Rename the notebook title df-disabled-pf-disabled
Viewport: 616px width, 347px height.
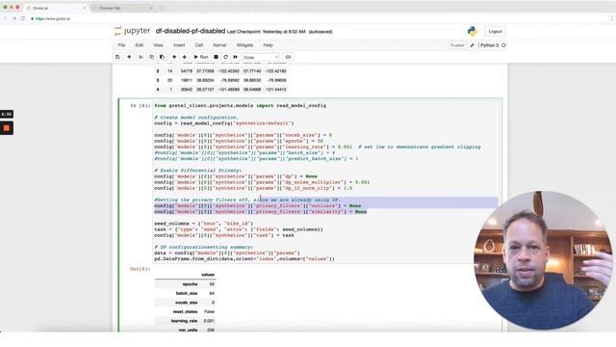click(191, 31)
